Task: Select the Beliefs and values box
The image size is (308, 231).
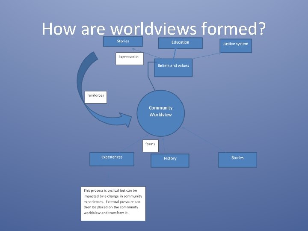Action: 173,68
